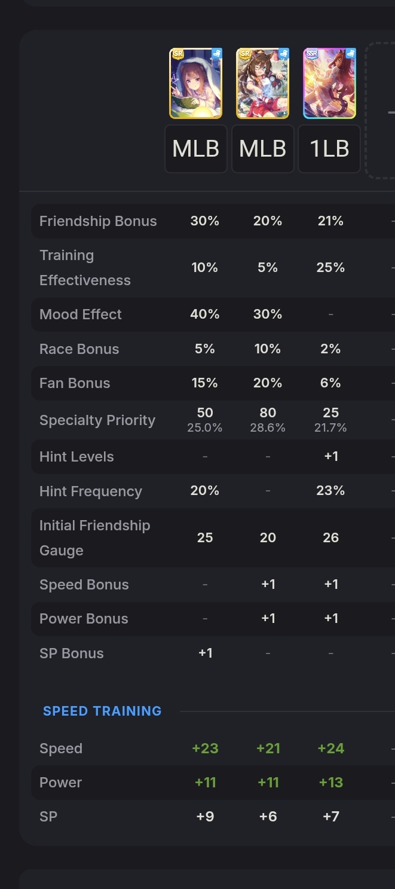Click the SR rarity badge on the red-outfit card
Image resolution: width=395 pixels, height=889 pixels.
click(x=244, y=53)
